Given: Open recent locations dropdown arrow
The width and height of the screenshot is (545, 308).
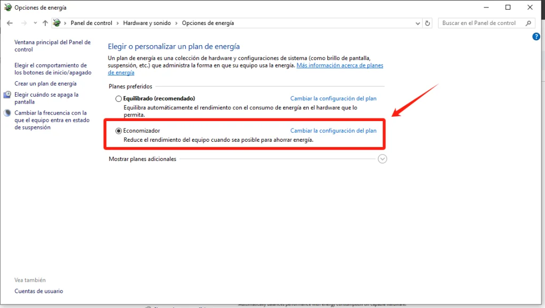Looking at the screenshot, I should (35, 23).
